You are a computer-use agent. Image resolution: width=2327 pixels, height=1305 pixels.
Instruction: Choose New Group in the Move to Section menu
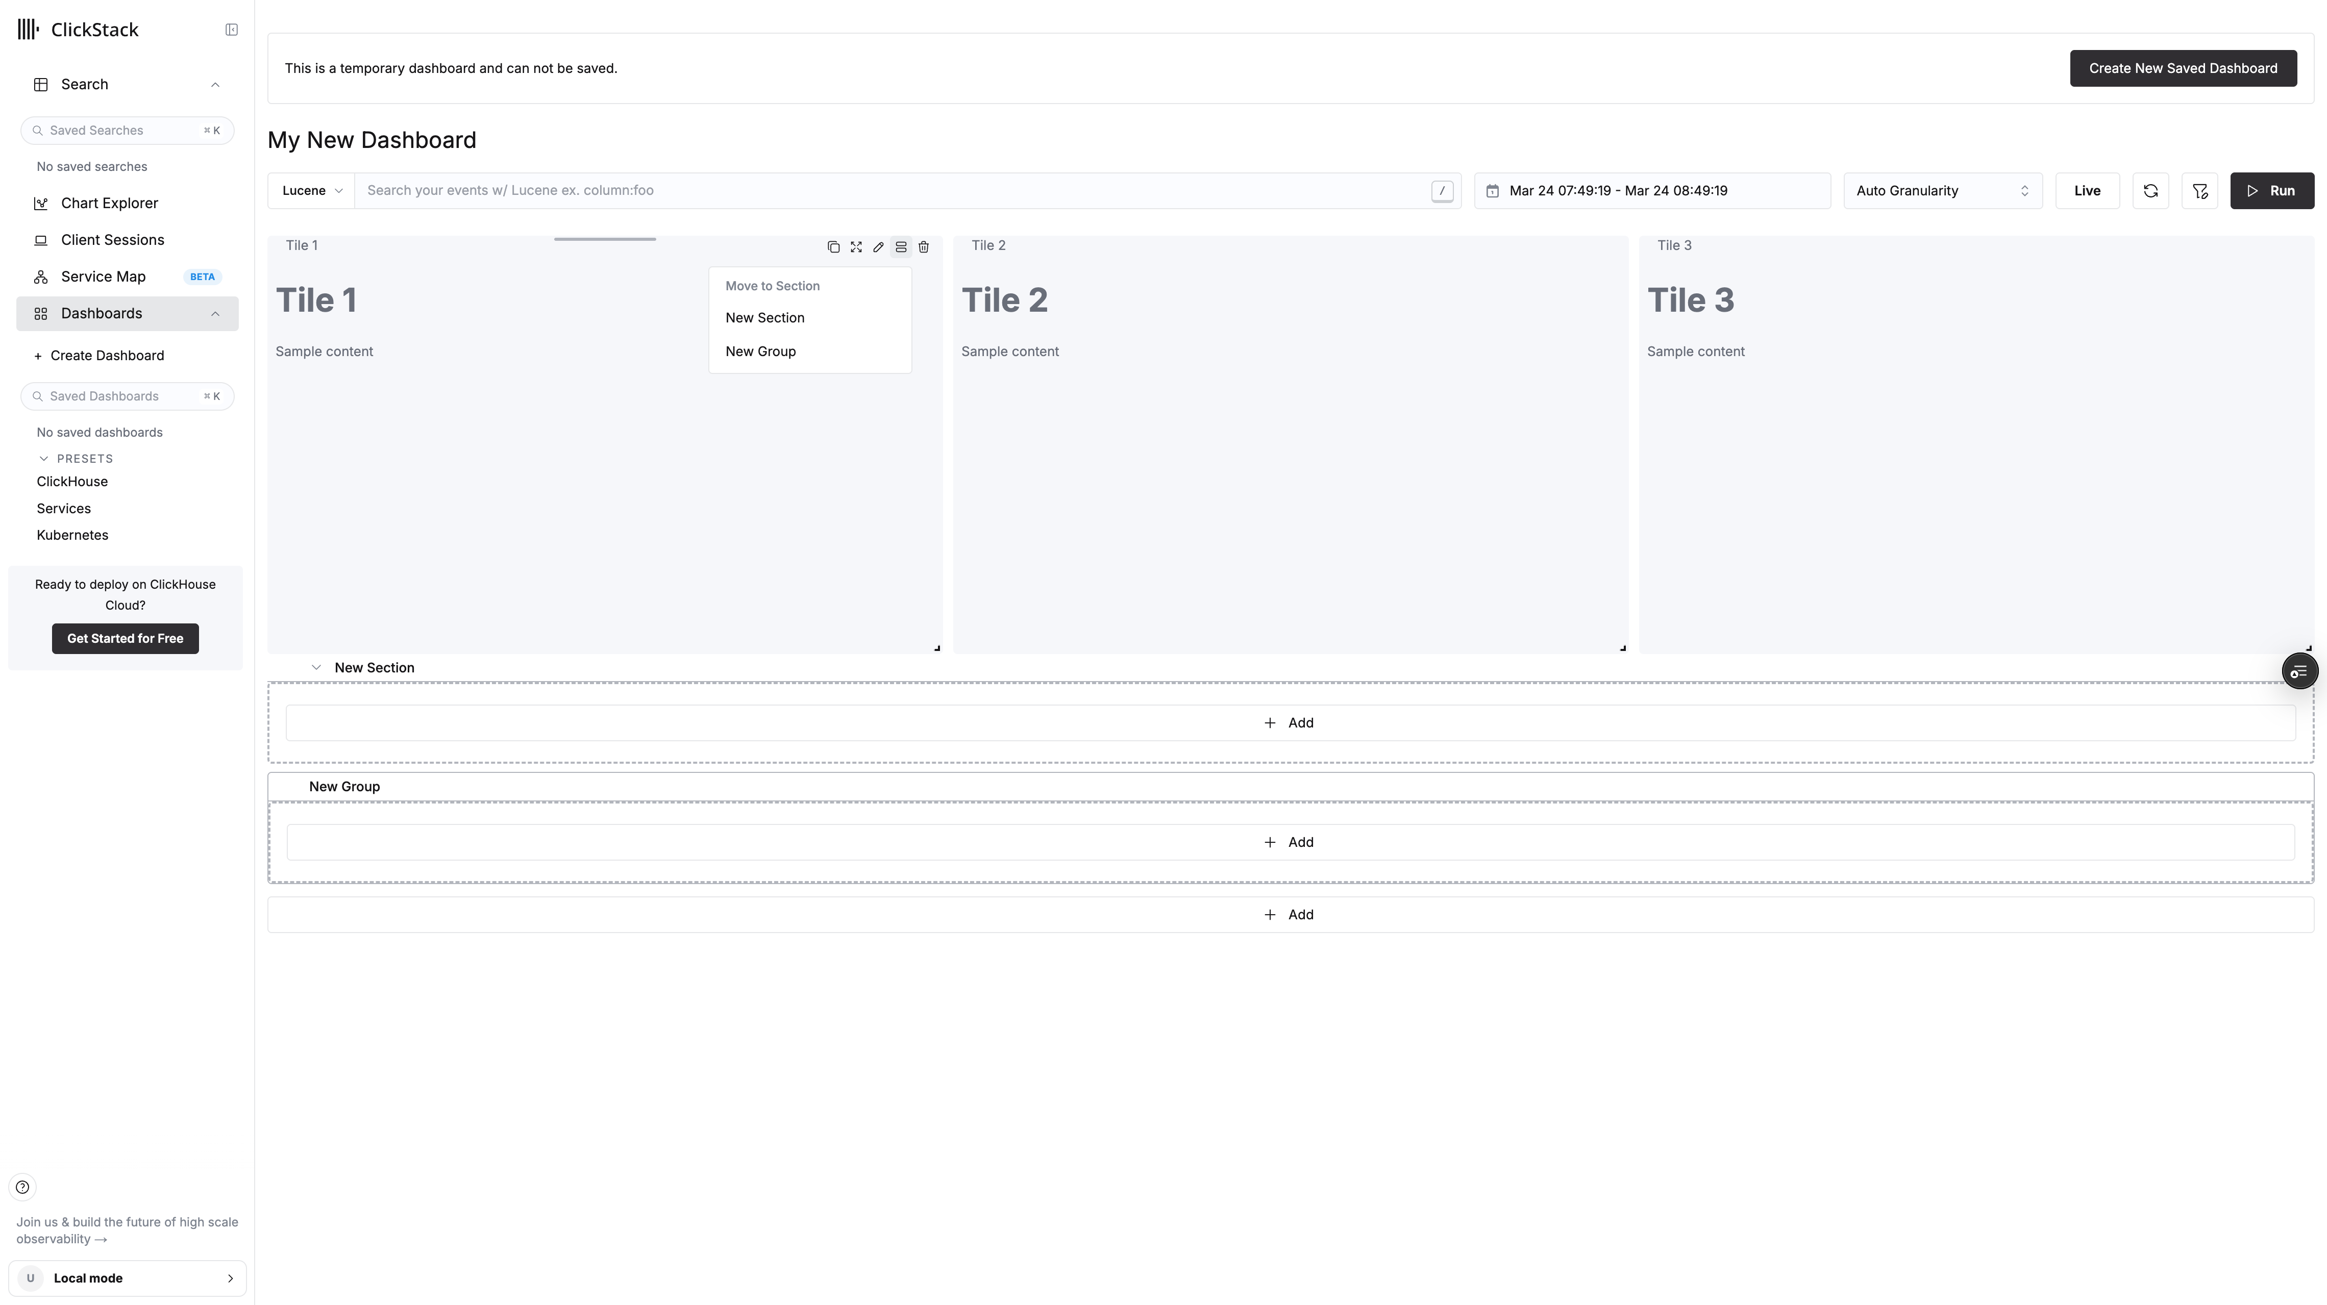(760, 352)
